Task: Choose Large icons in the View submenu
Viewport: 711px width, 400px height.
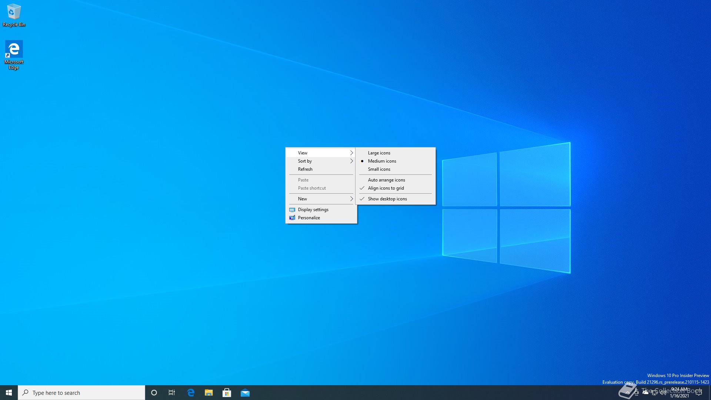Action: pyautogui.click(x=395, y=153)
